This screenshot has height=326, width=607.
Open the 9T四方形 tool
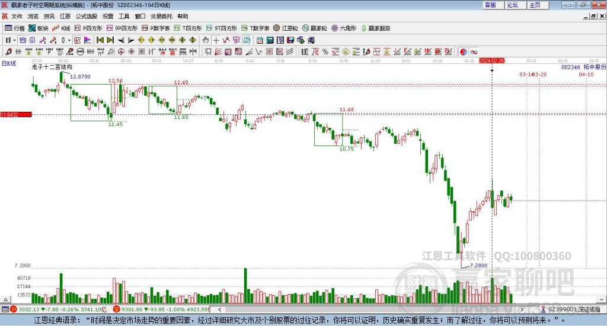(222, 28)
